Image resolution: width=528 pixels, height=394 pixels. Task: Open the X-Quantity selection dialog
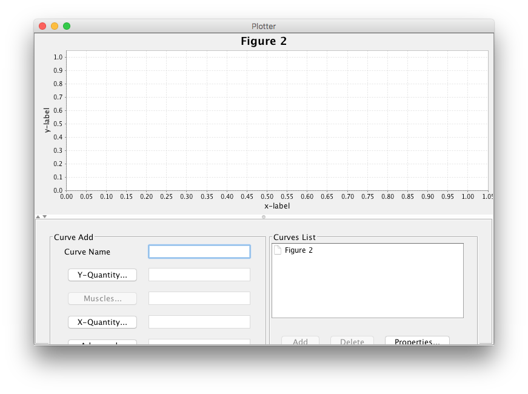[x=102, y=322]
